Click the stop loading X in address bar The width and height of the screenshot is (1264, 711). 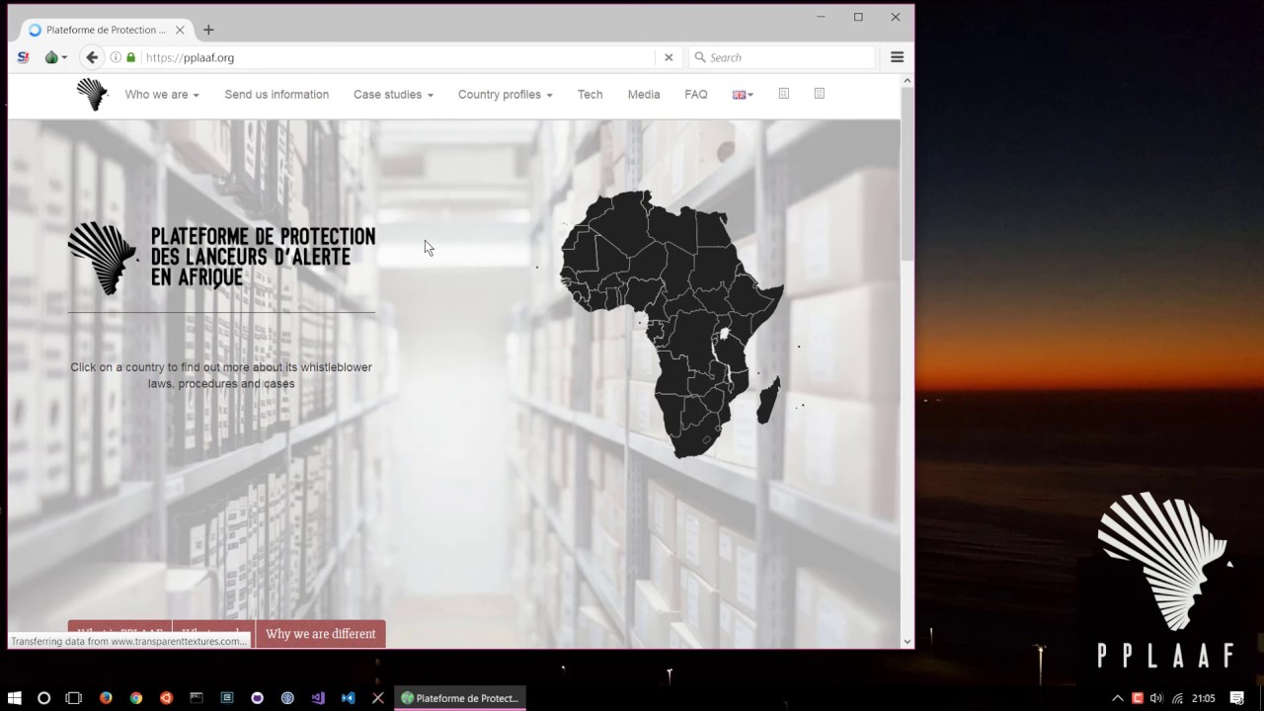tap(669, 57)
